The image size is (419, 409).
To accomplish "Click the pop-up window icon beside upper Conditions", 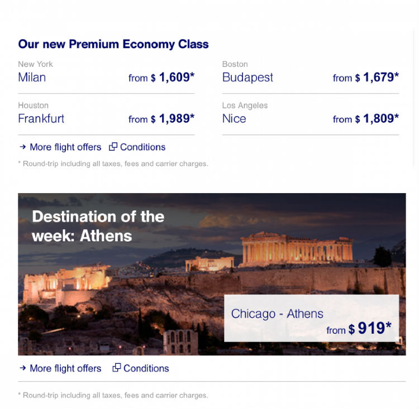I will click(113, 147).
